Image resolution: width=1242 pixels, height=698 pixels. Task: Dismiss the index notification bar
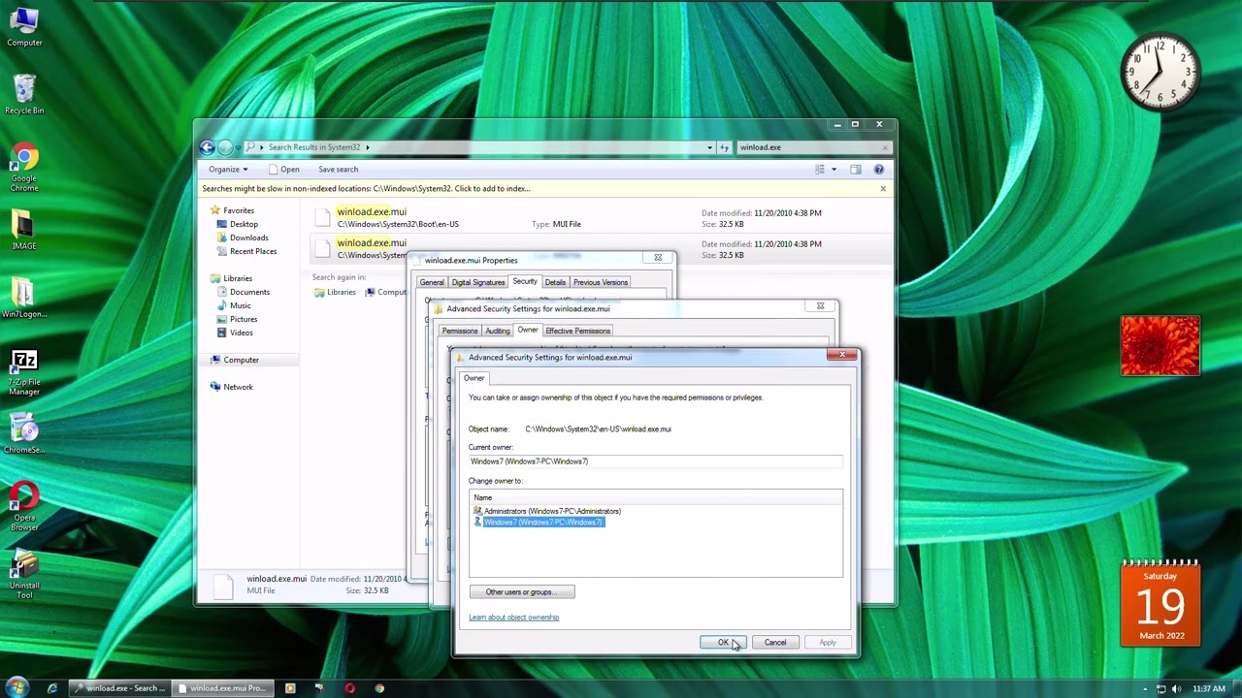(x=883, y=189)
